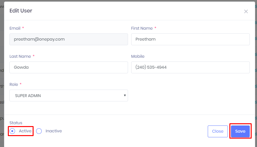Screen dimensions: 257x147
Task: Click the Inactive label text
Action: pyautogui.click(x=54, y=131)
